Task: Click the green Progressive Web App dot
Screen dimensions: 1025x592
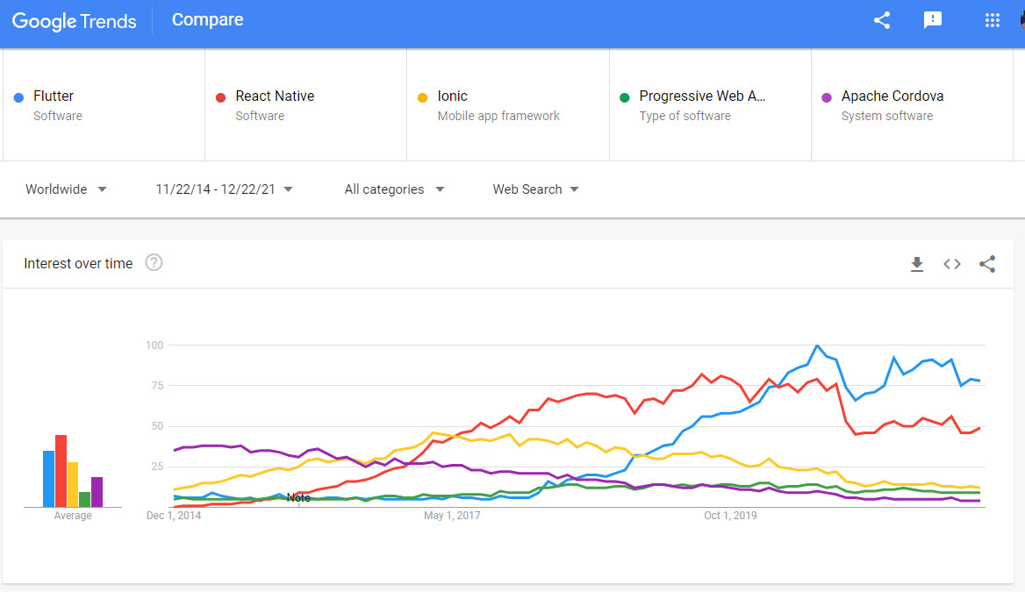Action: pyautogui.click(x=625, y=97)
